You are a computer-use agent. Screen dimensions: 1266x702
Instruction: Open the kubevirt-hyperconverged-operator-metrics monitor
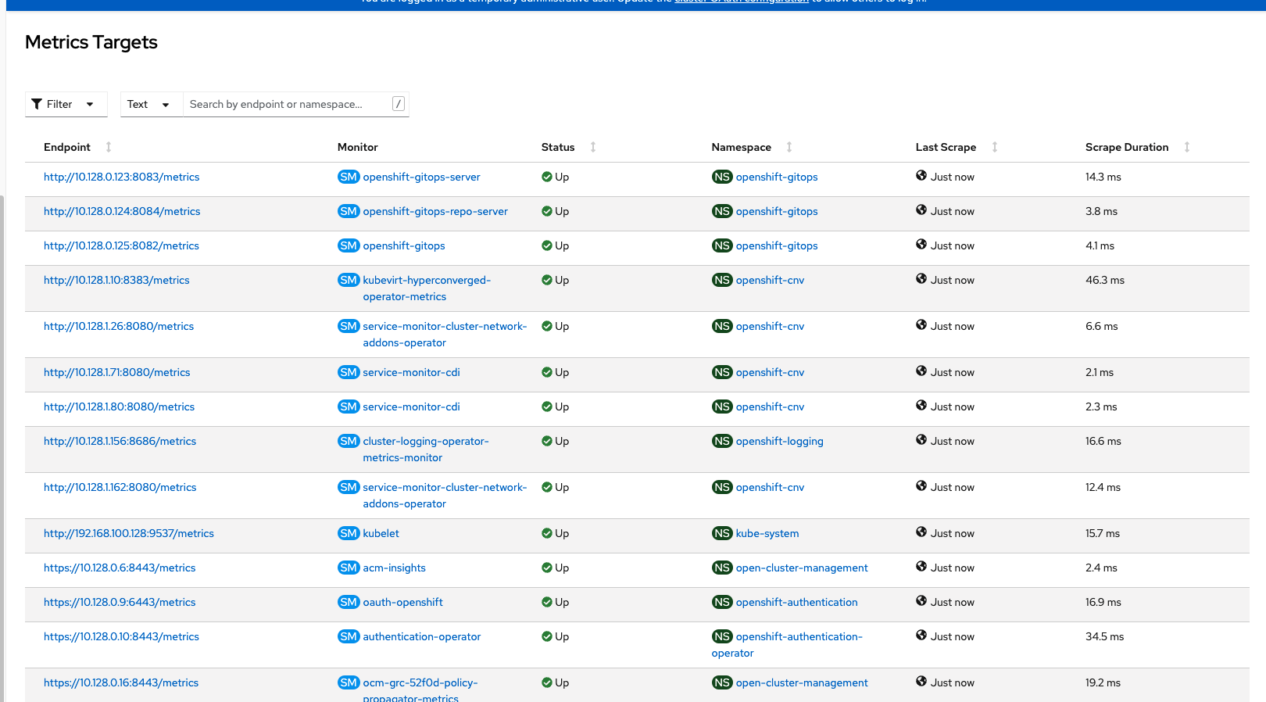click(426, 280)
